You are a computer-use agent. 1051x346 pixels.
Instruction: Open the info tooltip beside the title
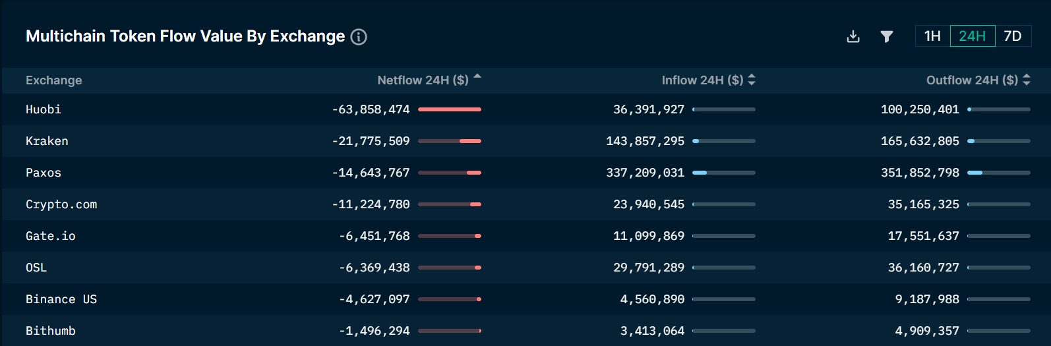[359, 37]
